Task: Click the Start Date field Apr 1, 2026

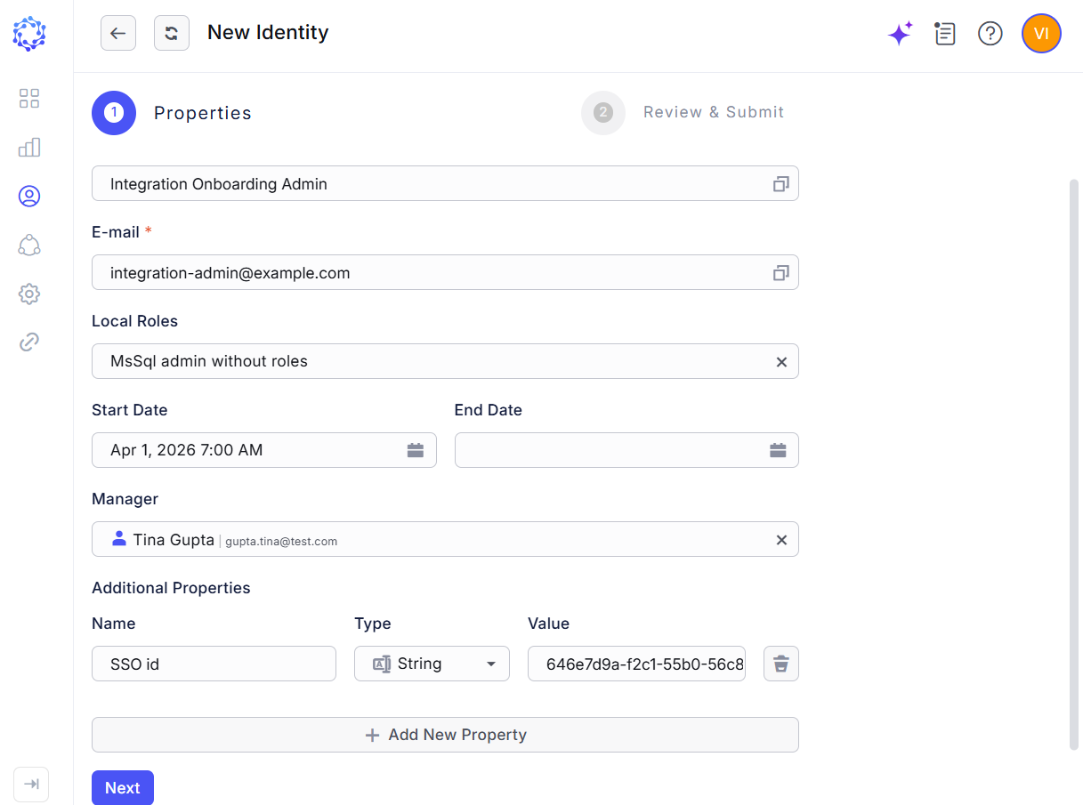Action: click(264, 450)
